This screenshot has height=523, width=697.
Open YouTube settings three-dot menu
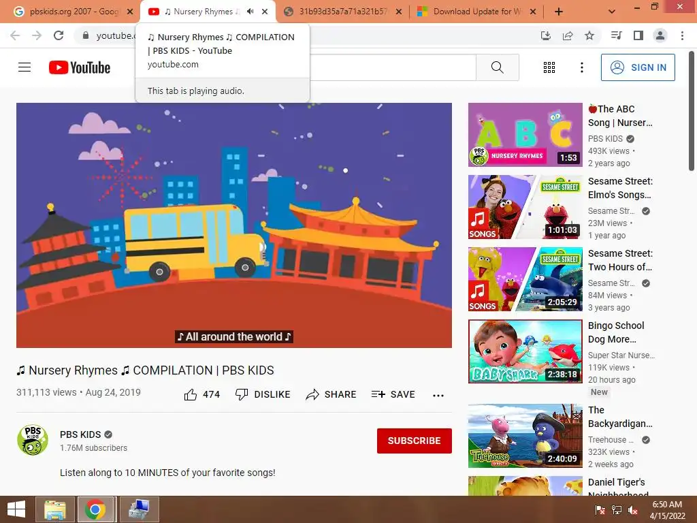pyautogui.click(x=581, y=67)
